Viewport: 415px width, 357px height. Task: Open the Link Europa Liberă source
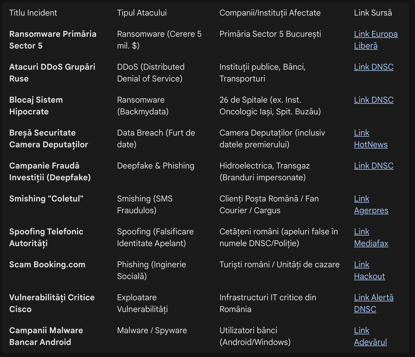(375, 34)
